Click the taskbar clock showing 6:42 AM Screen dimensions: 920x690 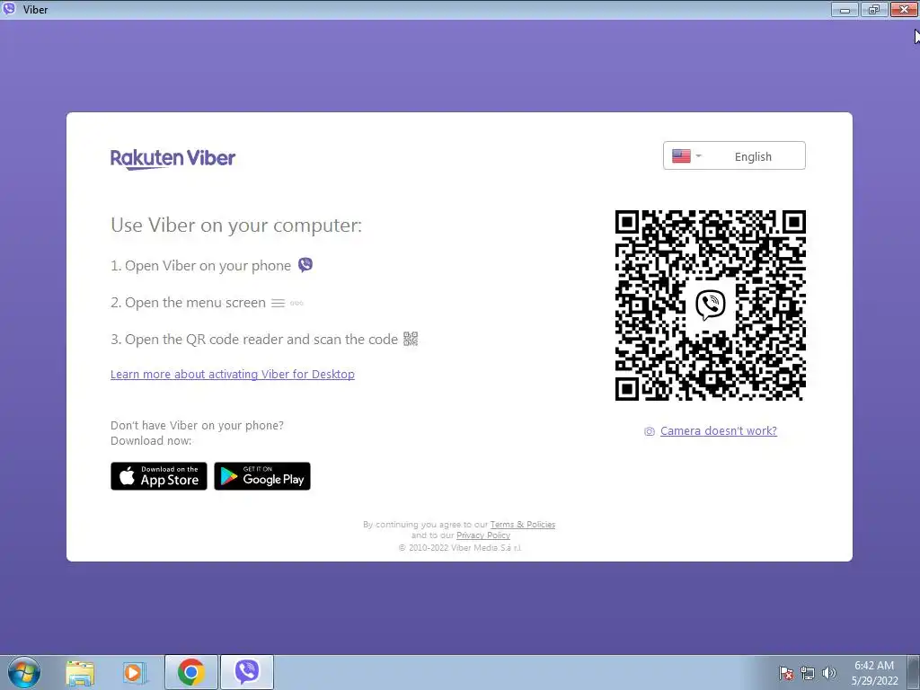[874, 672]
